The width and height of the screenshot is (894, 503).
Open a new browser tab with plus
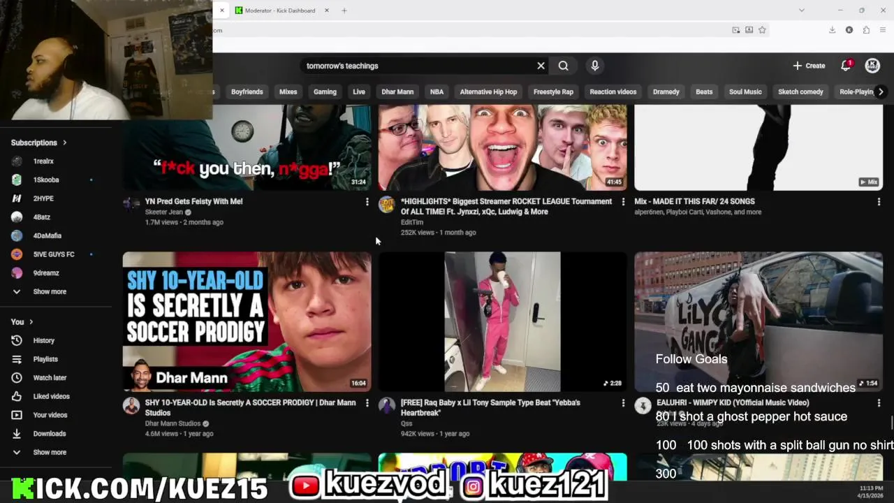344,10
